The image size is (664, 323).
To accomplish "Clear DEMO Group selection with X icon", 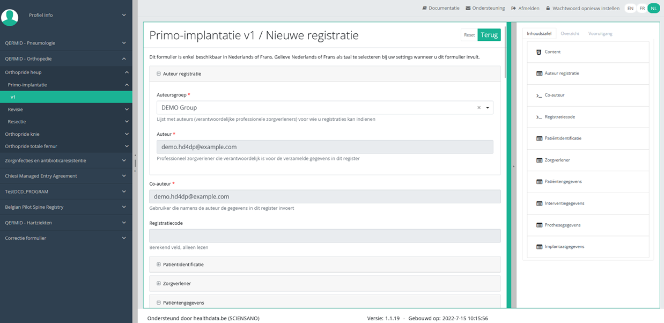I will 479,108.
